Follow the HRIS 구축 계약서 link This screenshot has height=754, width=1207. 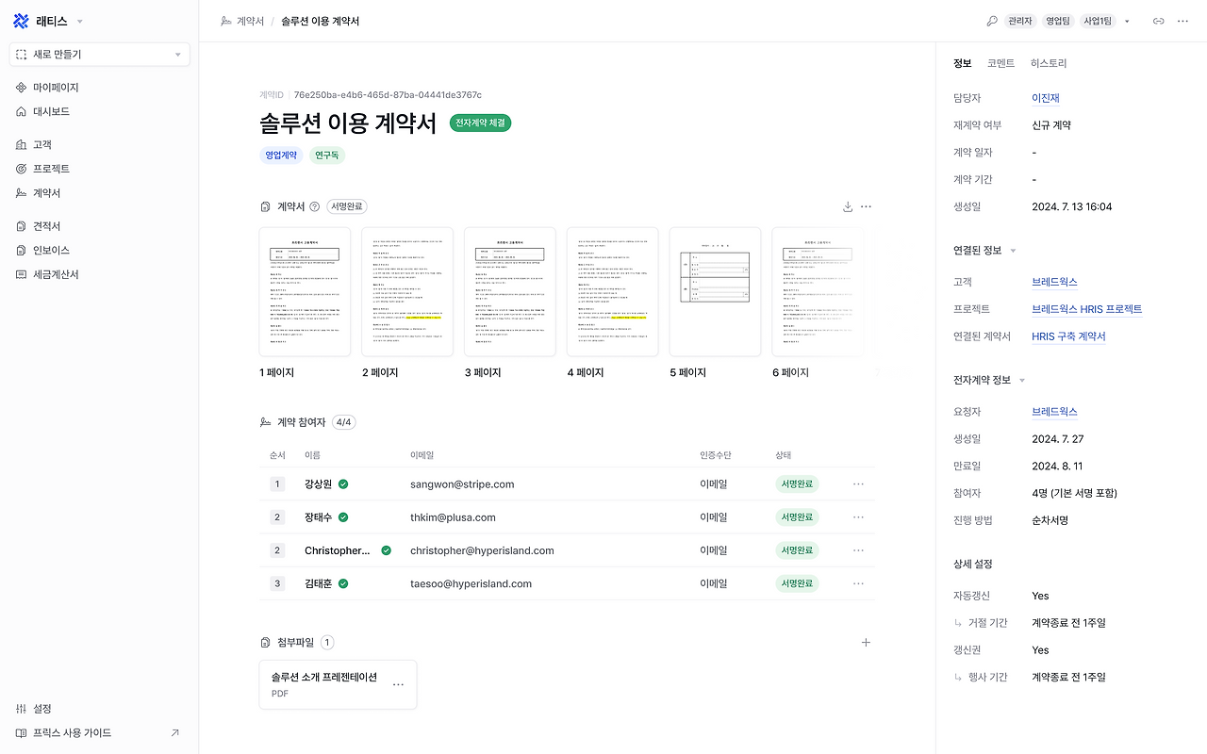point(1068,336)
